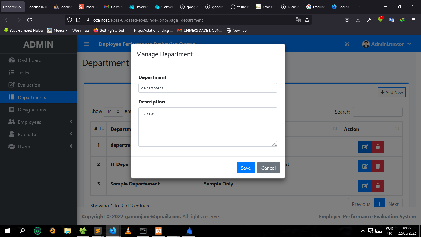Open VLC media player from the taskbar
The height and width of the screenshot is (237, 421).
pos(128,231)
